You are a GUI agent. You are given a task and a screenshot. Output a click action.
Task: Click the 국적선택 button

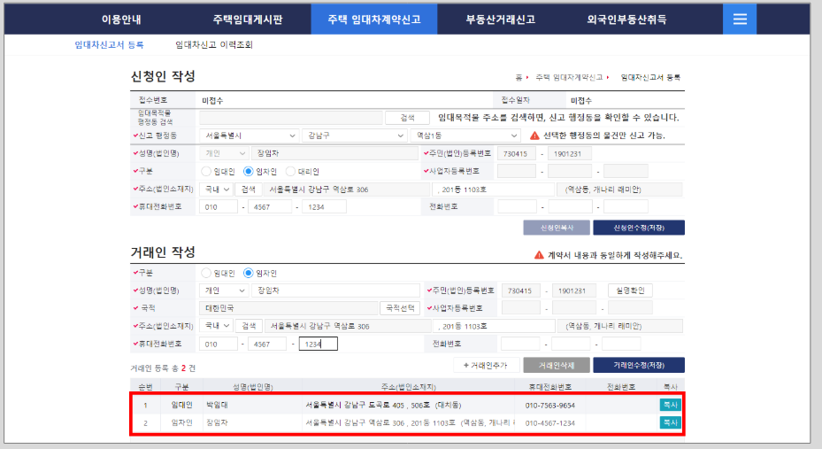[400, 308]
